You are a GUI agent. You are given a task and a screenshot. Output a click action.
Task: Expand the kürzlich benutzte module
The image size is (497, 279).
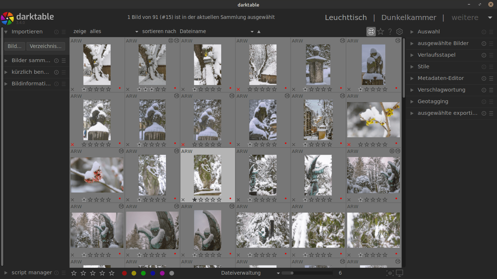6,72
